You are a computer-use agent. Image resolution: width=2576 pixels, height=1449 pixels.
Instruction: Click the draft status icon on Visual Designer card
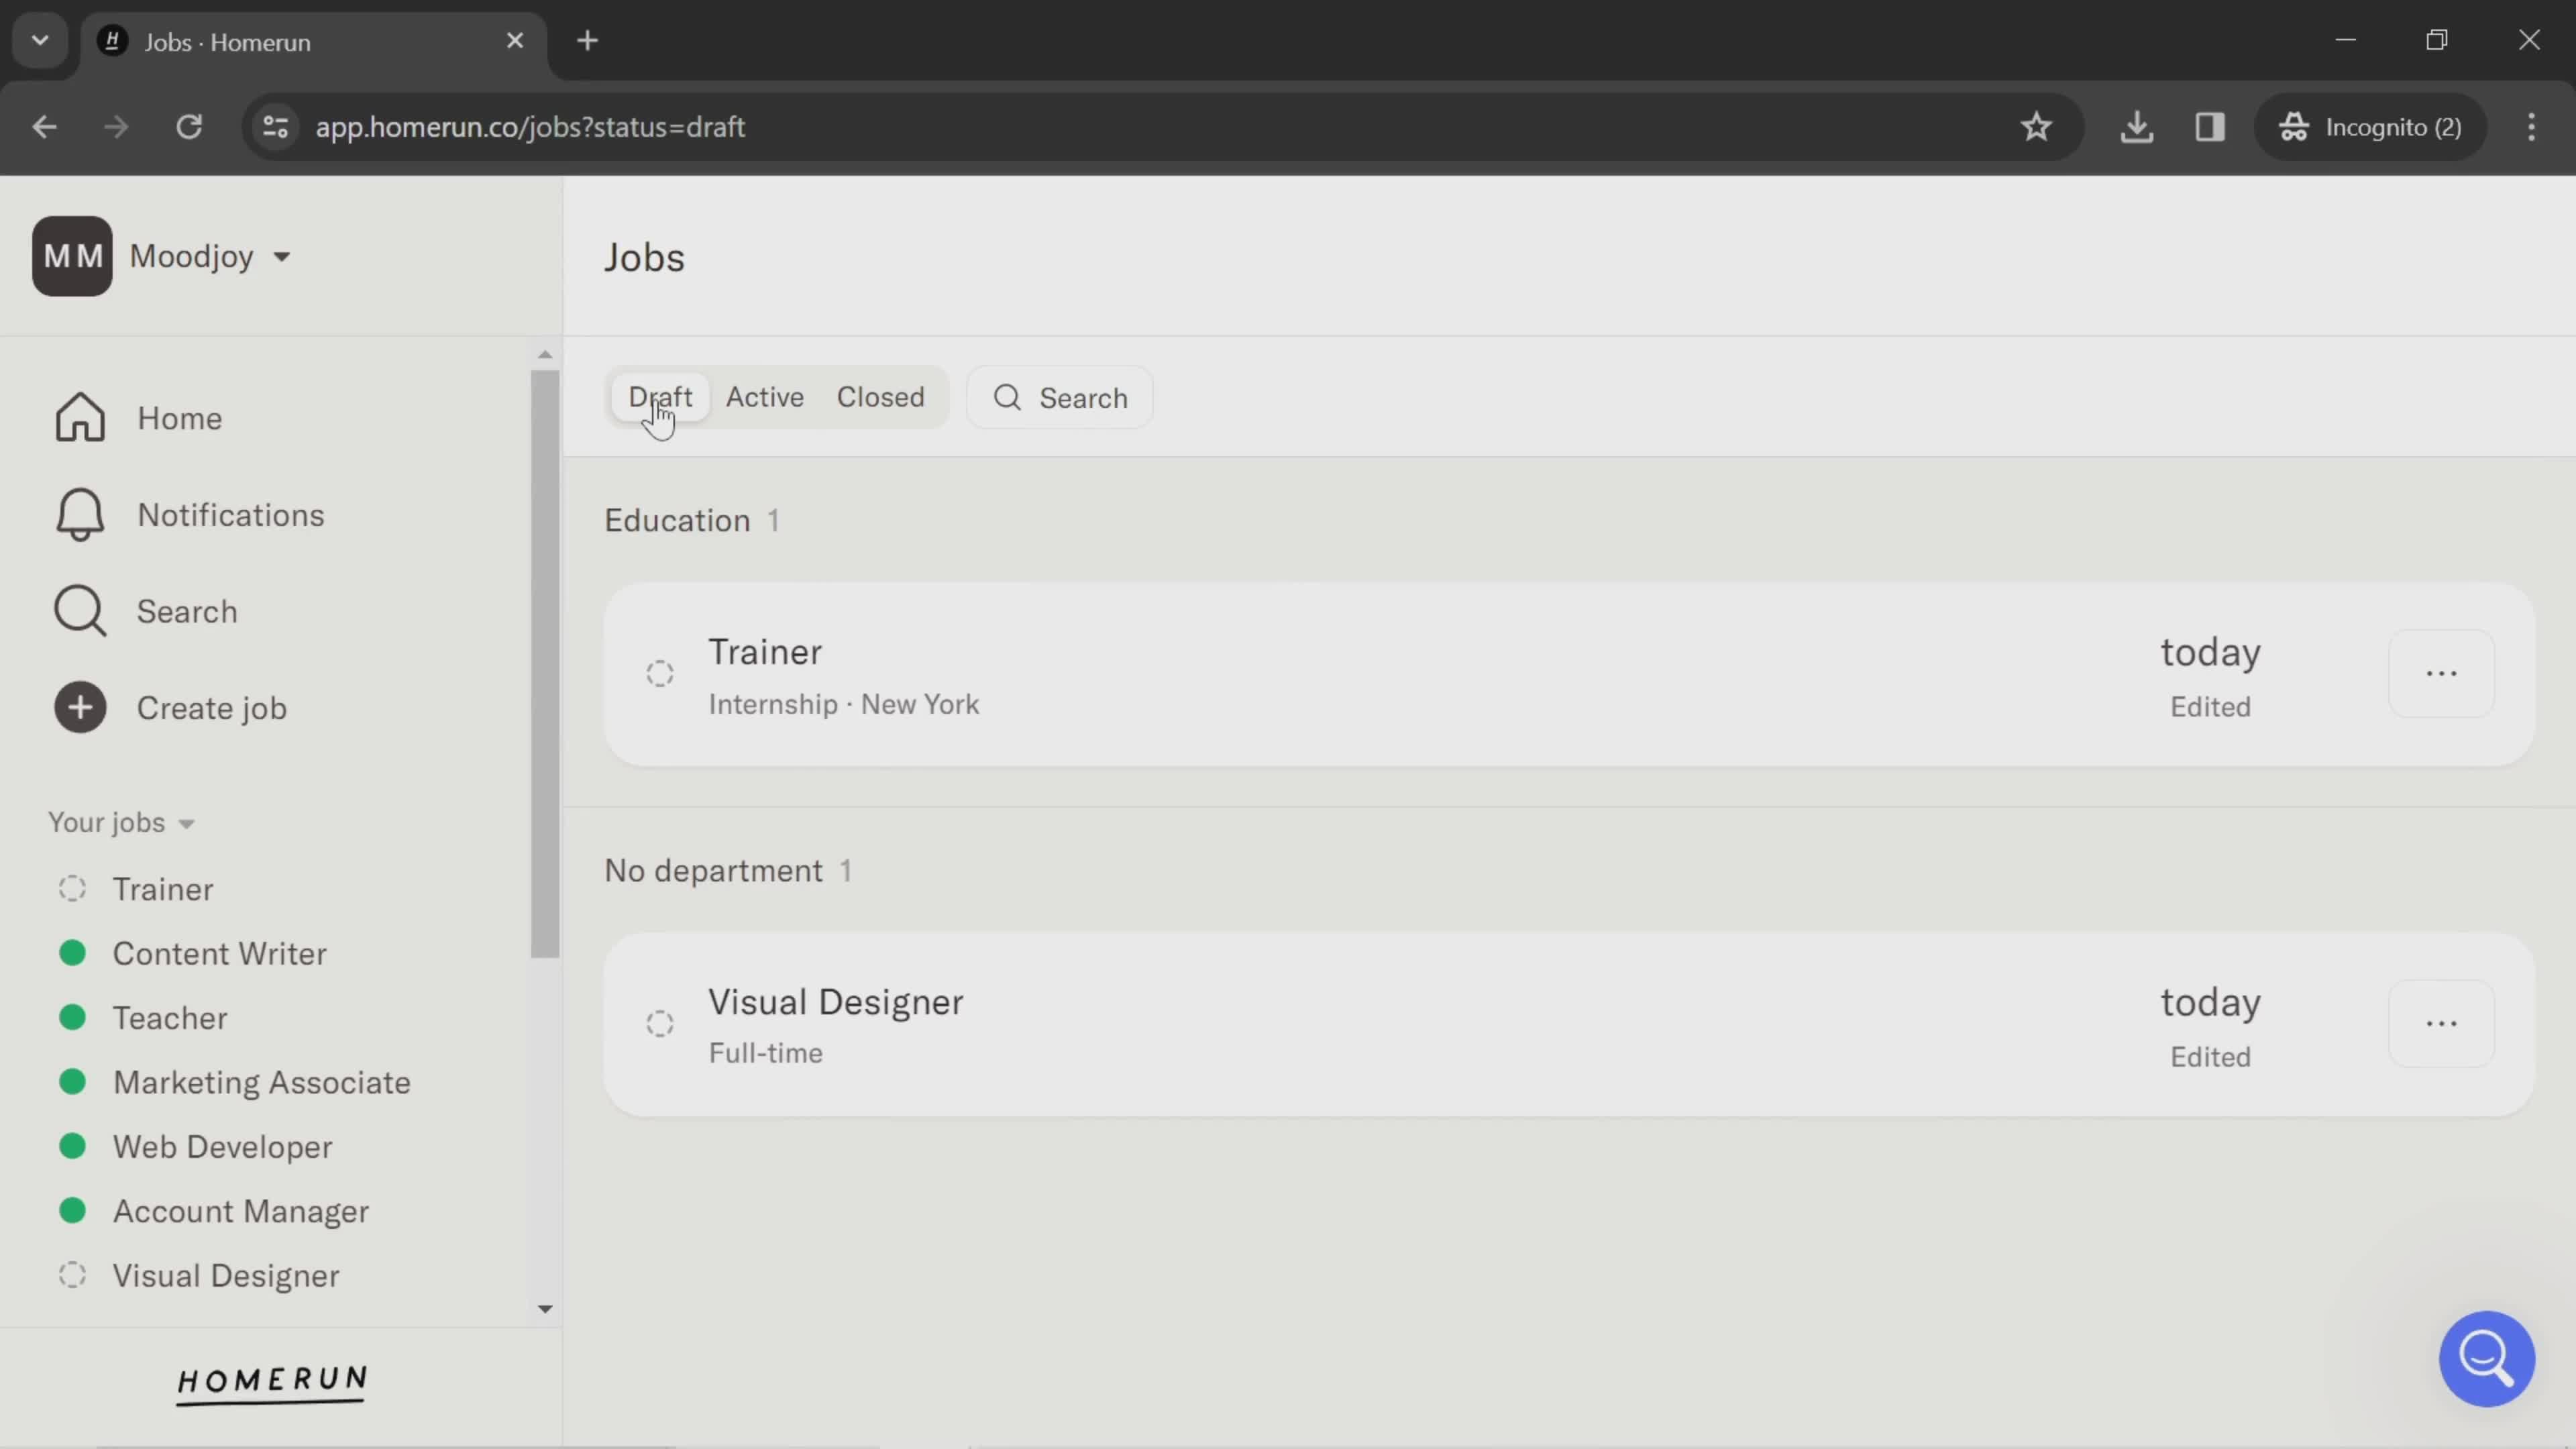pos(660,1024)
